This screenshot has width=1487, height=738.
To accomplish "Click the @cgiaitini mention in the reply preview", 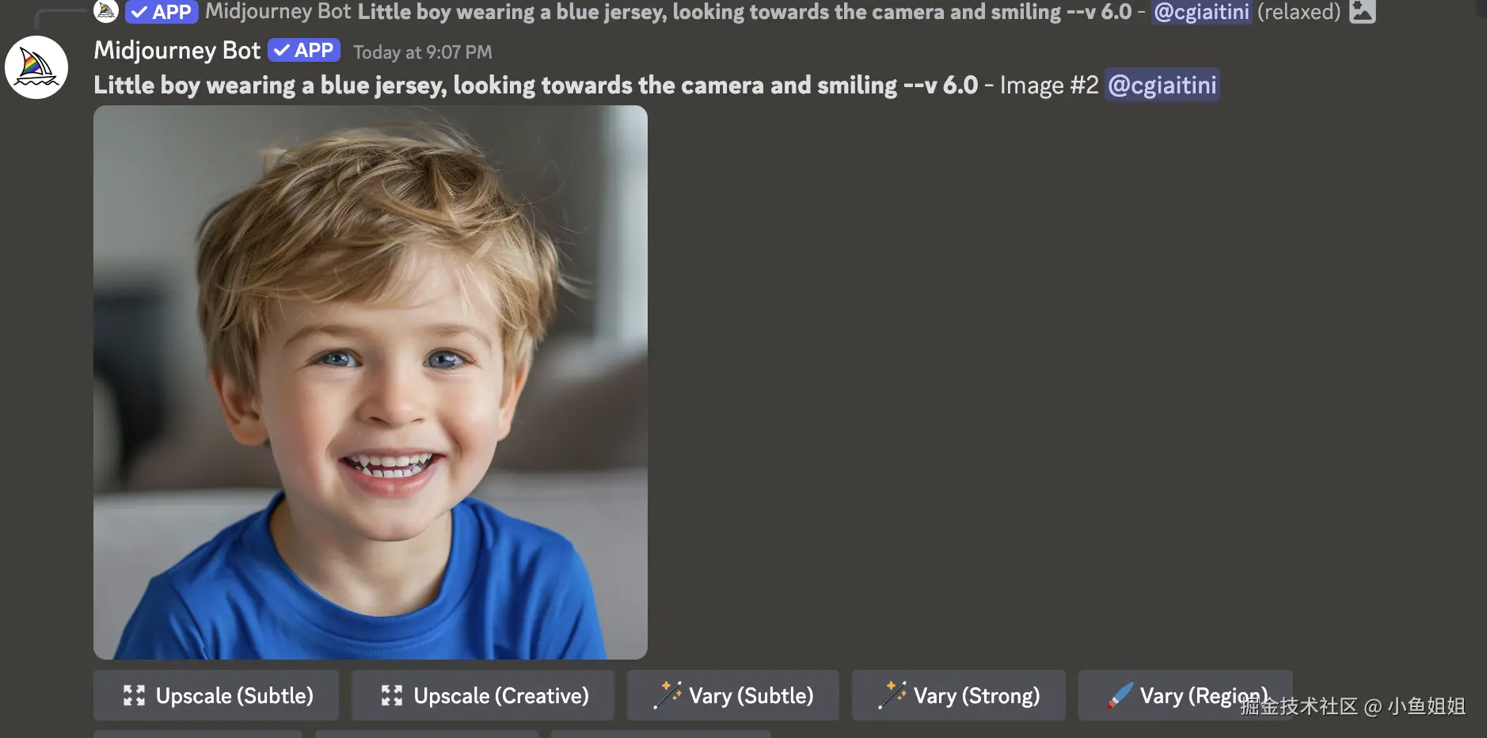I will (1201, 12).
